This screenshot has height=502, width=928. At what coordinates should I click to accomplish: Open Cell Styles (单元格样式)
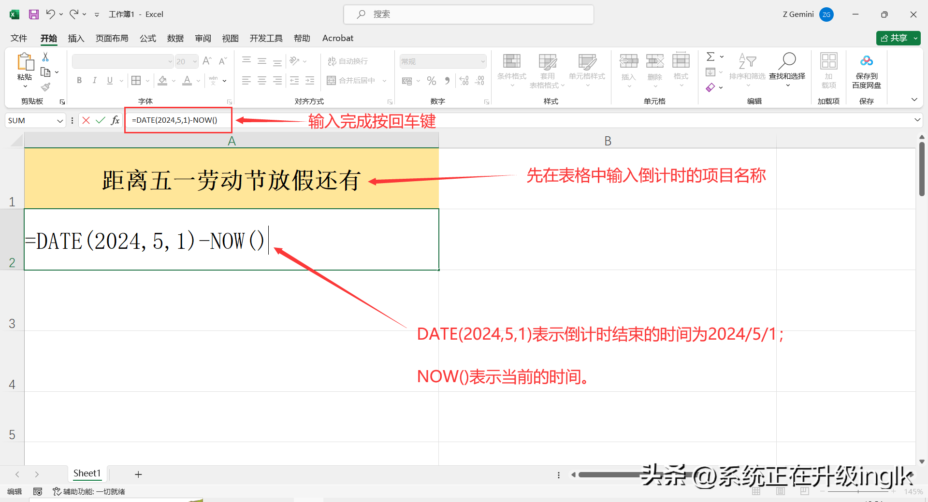point(587,70)
